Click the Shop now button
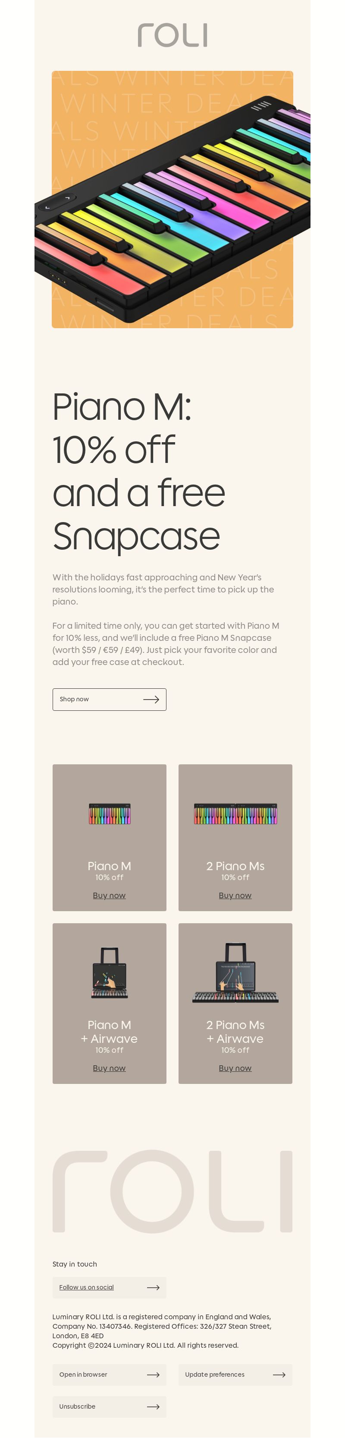 [109, 700]
